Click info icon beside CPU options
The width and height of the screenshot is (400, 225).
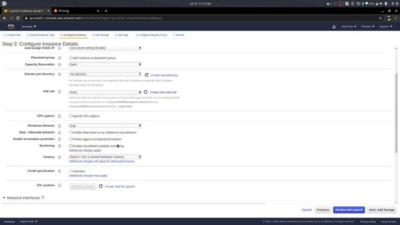pyautogui.click(x=59, y=116)
